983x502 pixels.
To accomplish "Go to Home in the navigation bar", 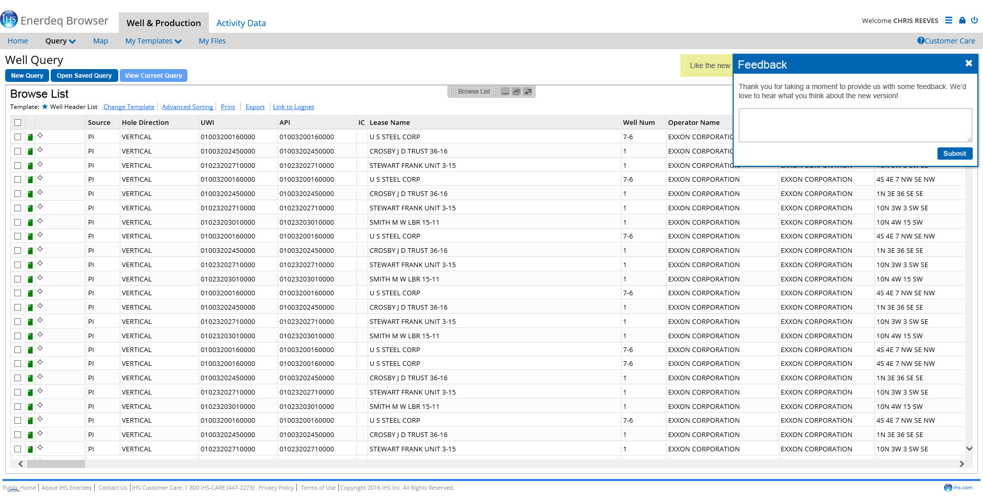I will [x=18, y=41].
